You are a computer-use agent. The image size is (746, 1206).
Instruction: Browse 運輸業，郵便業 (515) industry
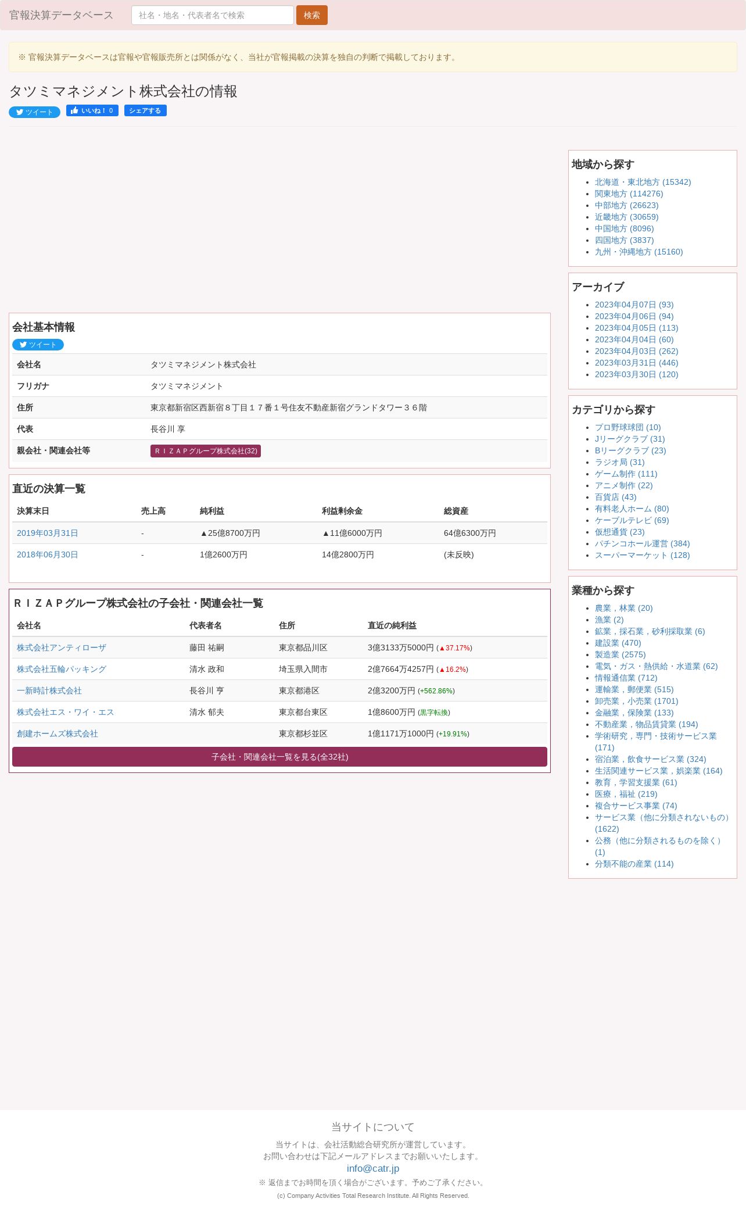[634, 689]
